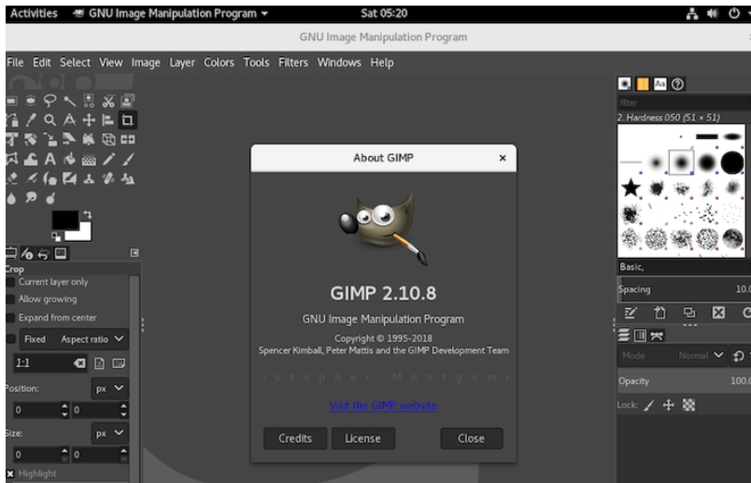
Task: Select the Perspective cube tool
Action: click(108, 139)
